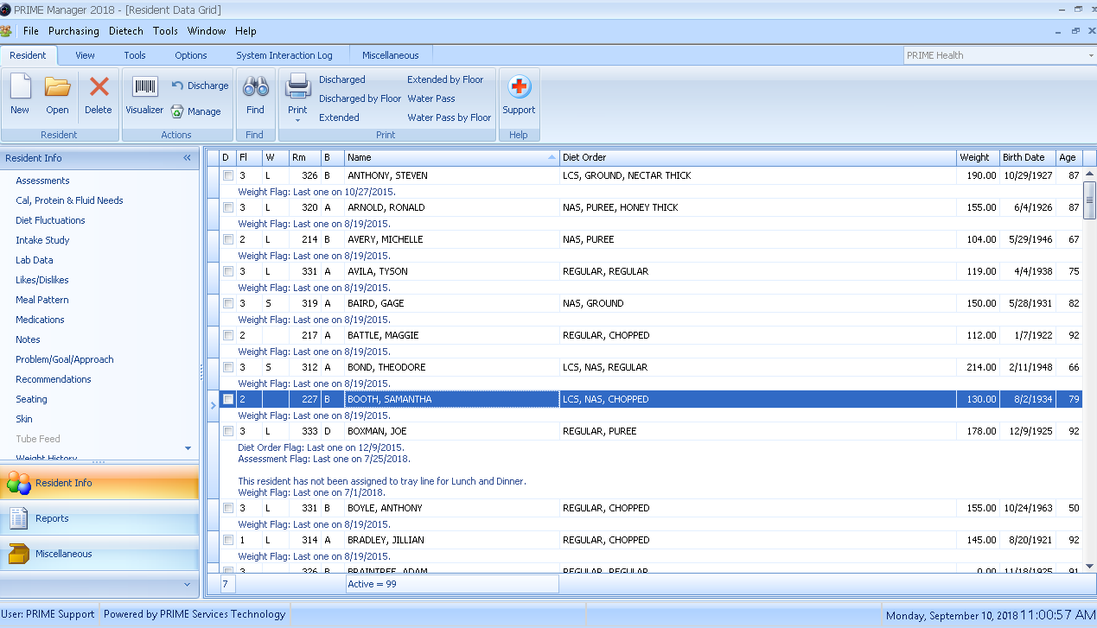Click the Manage recycle icon
The width and height of the screenshot is (1097, 628).
coord(177,111)
